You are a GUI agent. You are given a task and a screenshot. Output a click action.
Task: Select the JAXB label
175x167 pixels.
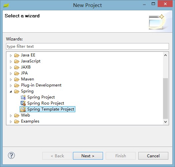(x=26, y=67)
